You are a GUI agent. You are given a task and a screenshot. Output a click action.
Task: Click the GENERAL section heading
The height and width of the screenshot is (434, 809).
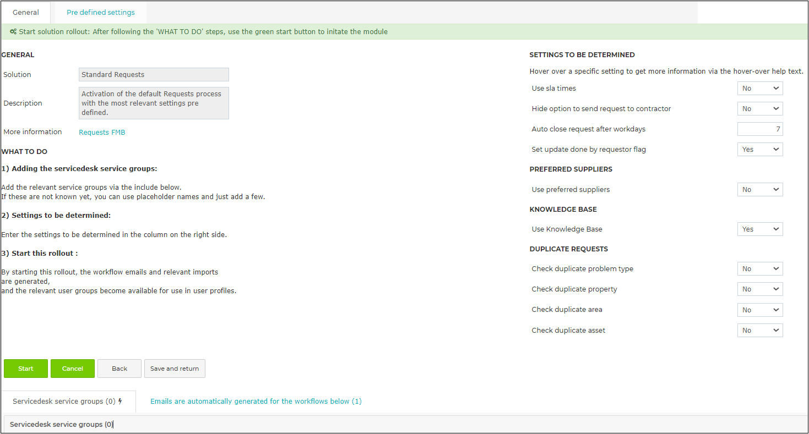click(x=18, y=55)
